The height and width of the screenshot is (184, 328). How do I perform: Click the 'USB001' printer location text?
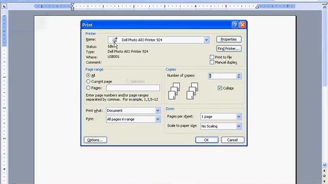pyautogui.click(x=114, y=57)
